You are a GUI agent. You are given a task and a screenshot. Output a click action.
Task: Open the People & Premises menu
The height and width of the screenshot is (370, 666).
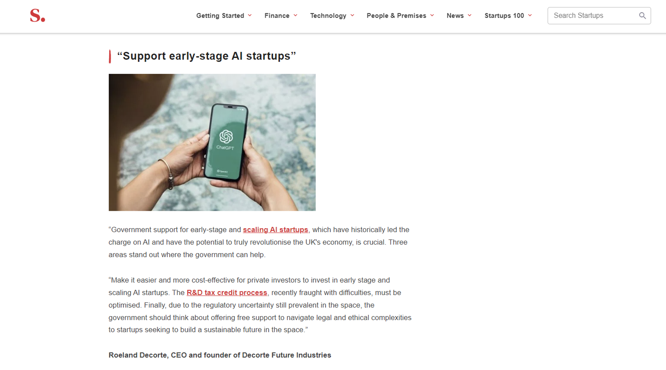coord(396,16)
